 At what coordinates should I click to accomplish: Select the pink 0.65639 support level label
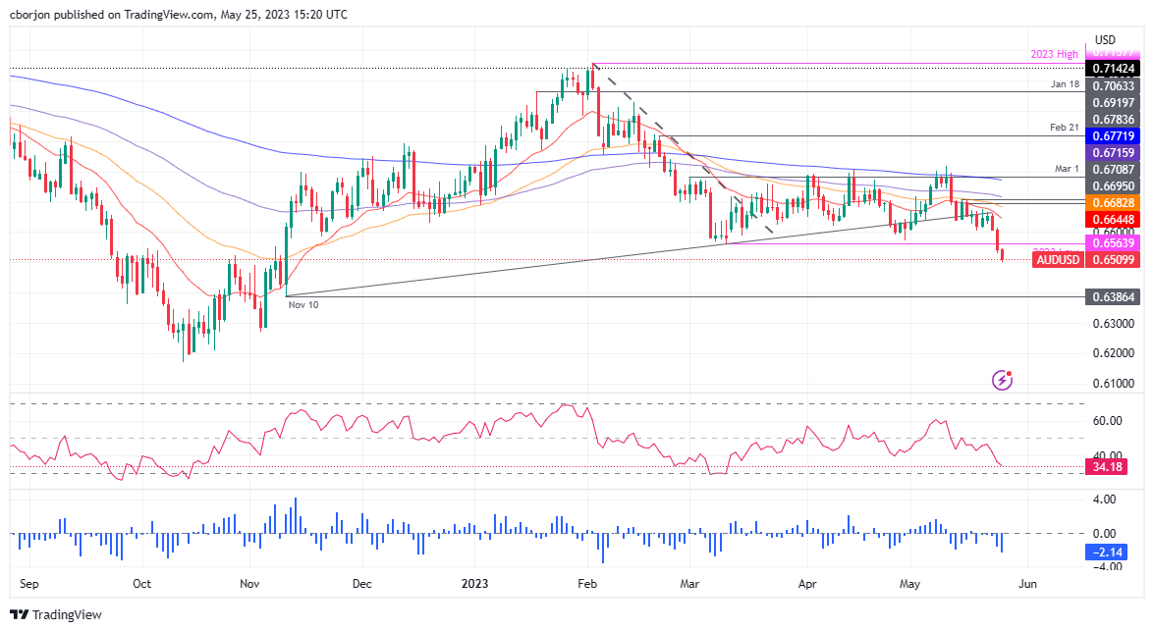1112,243
